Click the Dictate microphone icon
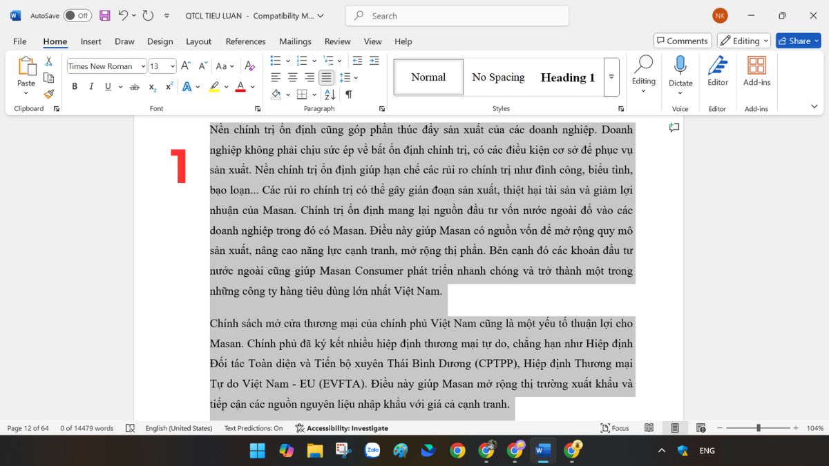 coord(680,66)
